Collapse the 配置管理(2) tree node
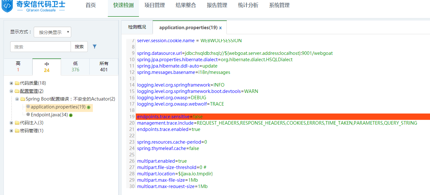430x195 pixels. (x=11, y=91)
